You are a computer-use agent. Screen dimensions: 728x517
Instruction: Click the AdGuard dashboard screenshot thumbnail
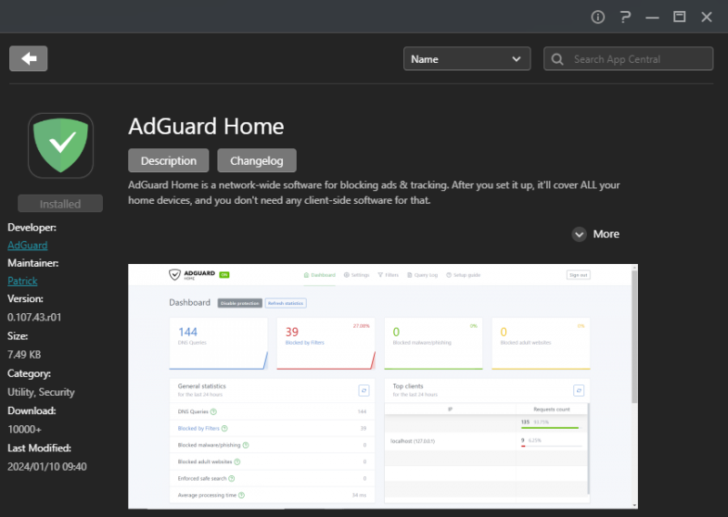[x=383, y=387]
